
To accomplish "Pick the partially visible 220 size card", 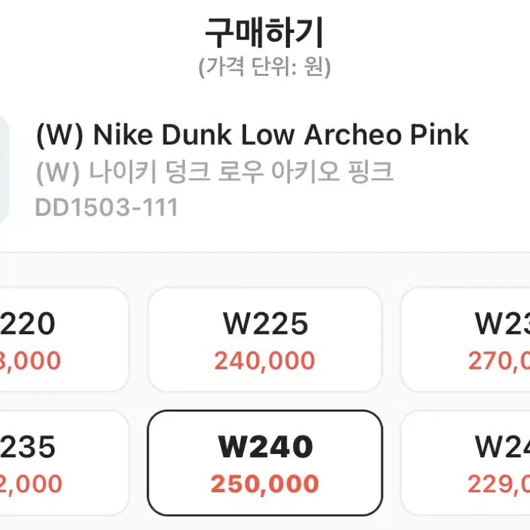I will [64, 340].
